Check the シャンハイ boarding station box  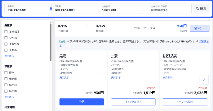[x=6, y=38]
